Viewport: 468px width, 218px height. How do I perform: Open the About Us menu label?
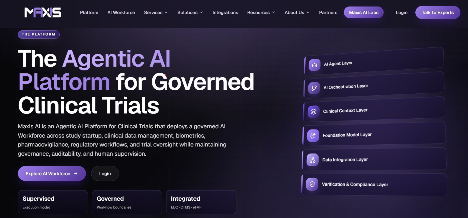pos(294,12)
